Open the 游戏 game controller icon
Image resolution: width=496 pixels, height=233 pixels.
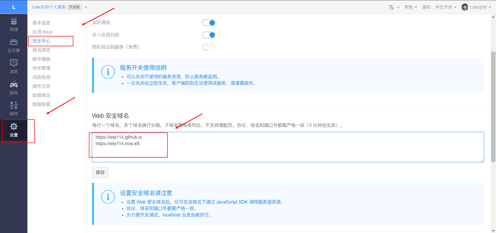[14, 84]
